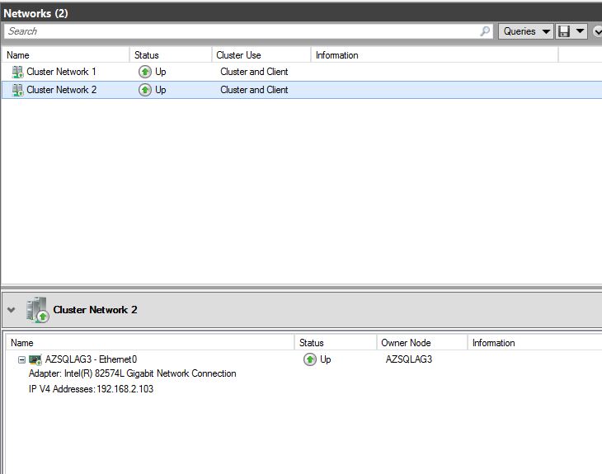Screen dimensions: 602x474
Task: Collapse the AZSQLAG3 - Ethernet0 tree node
Action: point(22,359)
